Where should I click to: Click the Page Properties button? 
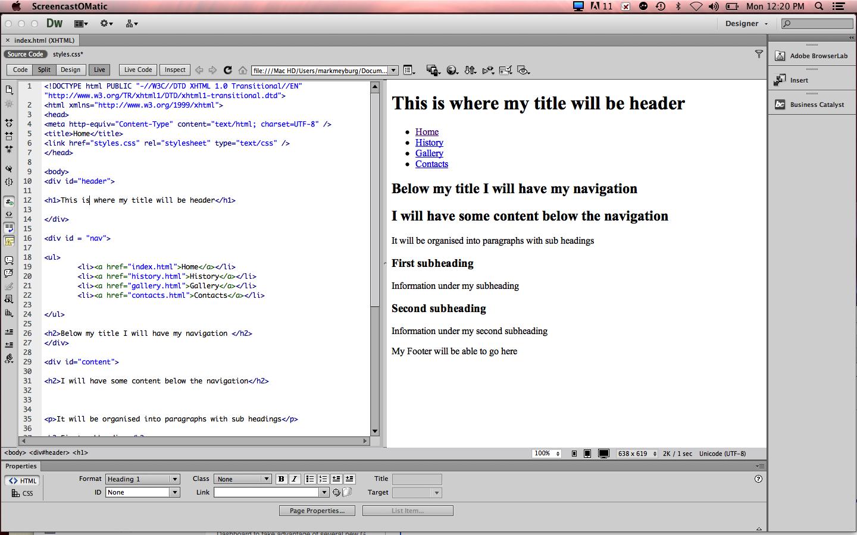pos(317,510)
